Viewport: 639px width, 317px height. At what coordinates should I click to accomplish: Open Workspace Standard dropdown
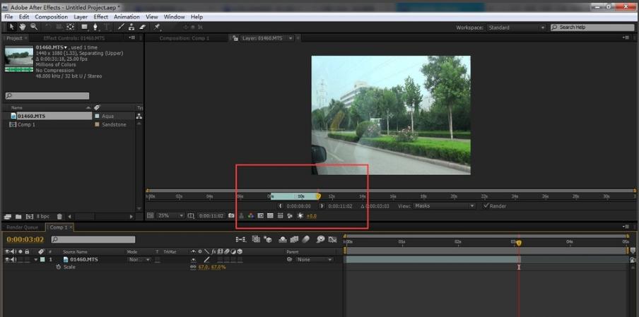click(516, 28)
